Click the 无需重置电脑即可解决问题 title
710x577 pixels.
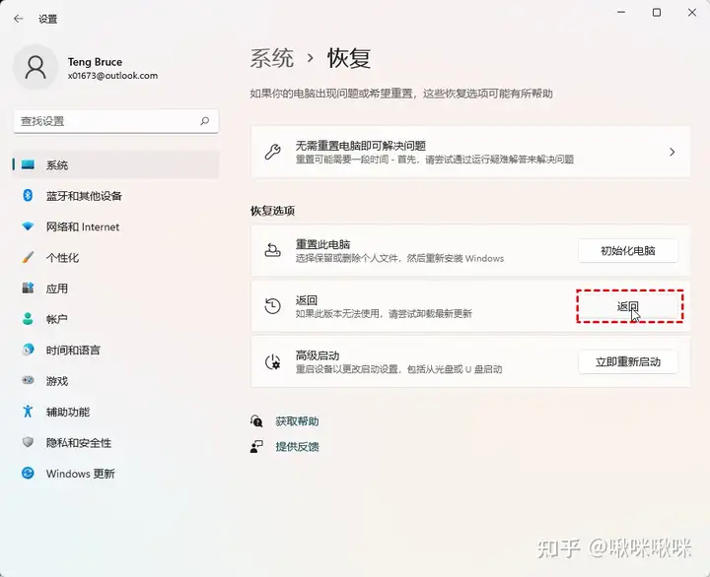point(361,146)
